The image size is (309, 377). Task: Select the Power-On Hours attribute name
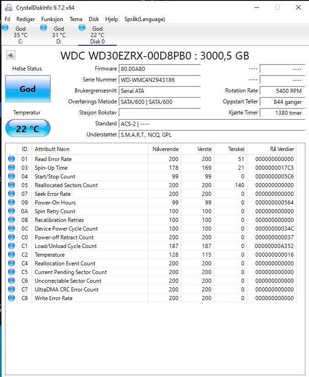(55, 202)
